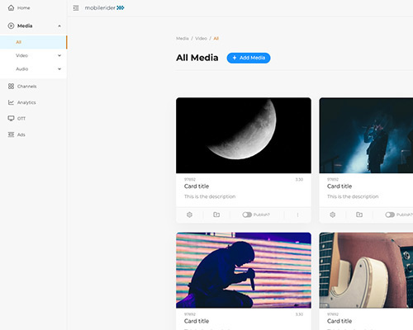Click the All Media heading

(x=197, y=58)
